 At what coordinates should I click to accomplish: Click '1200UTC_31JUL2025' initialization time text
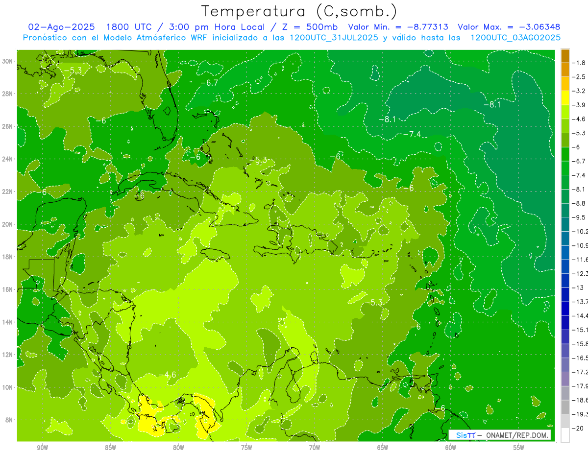pos(334,38)
